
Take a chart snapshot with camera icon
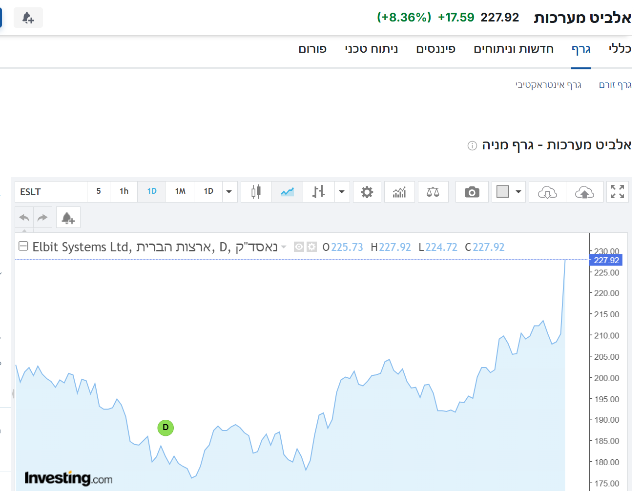(472, 192)
